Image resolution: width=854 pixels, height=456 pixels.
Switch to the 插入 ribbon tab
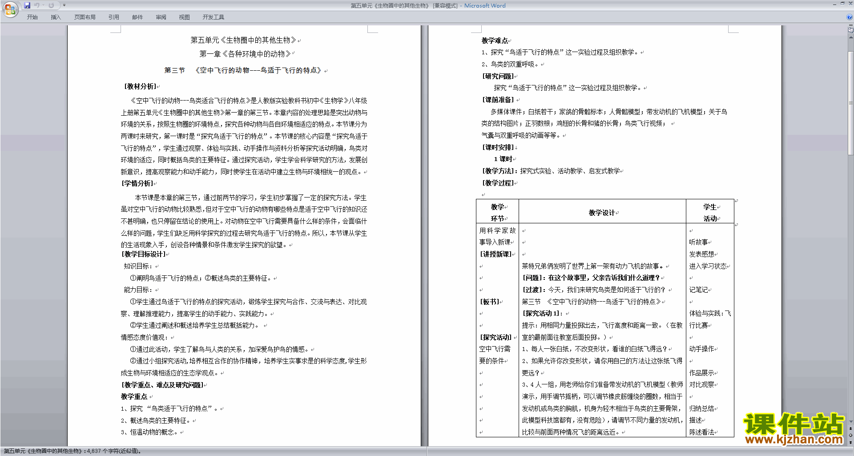click(x=56, y=17)
